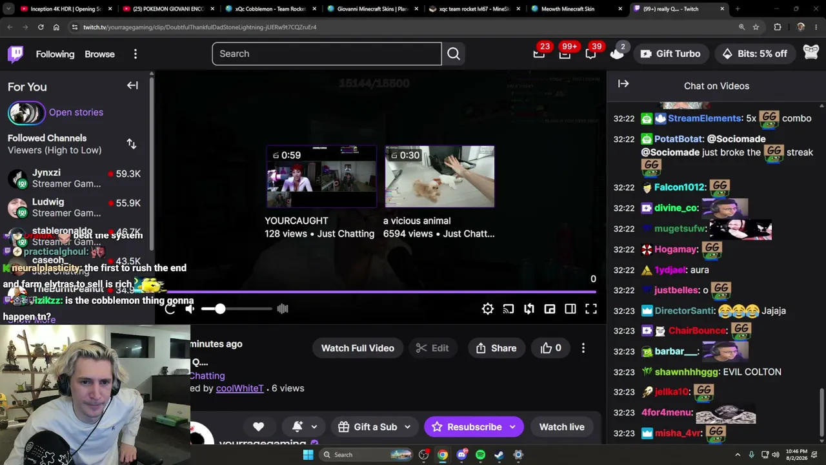Open Notifications inbox with 99+ badge

point(565,54)
